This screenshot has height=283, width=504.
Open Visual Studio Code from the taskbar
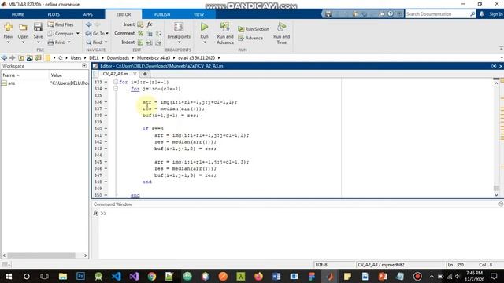[117, 276]
